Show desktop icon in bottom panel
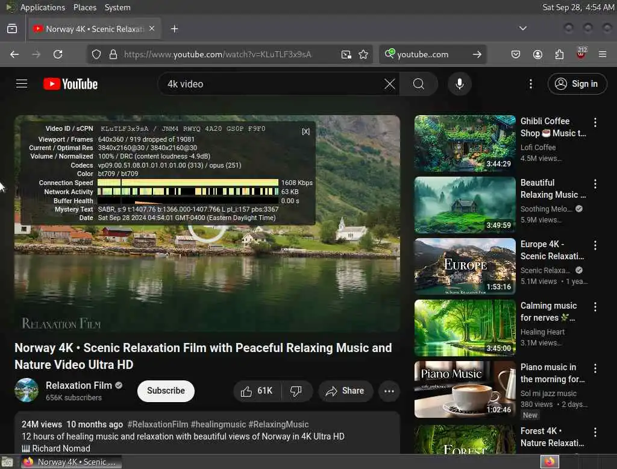The width and height of the screenshot is (617, 469). 7,462
